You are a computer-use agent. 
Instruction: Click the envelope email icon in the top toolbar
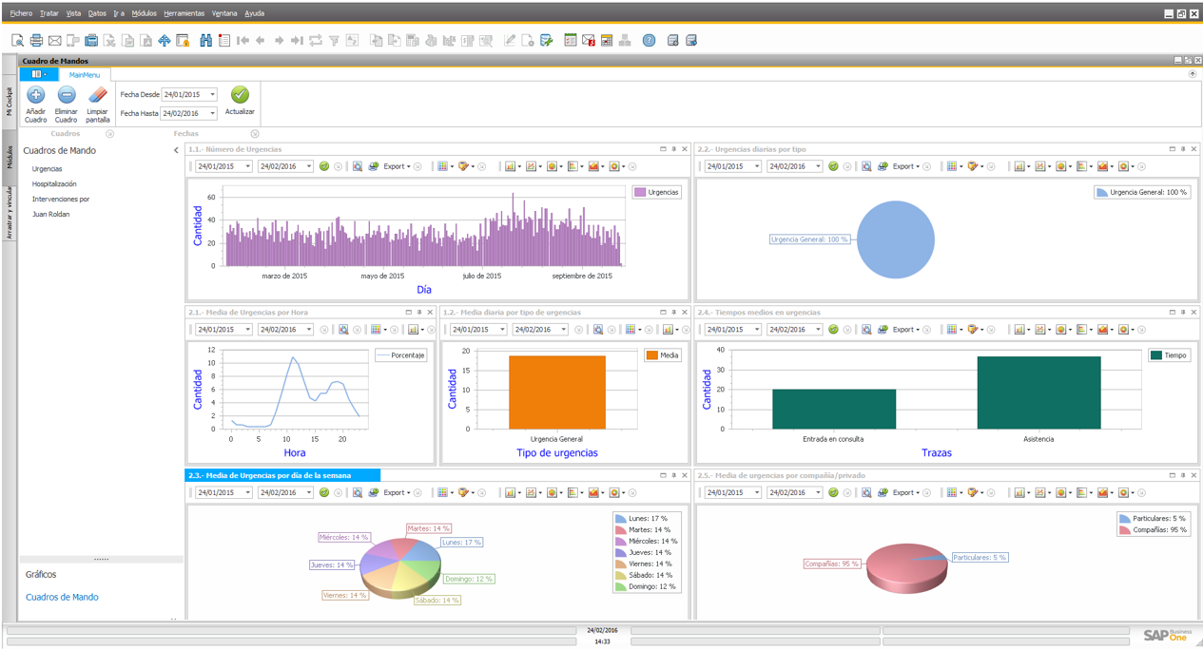click(x=54, y=40)
